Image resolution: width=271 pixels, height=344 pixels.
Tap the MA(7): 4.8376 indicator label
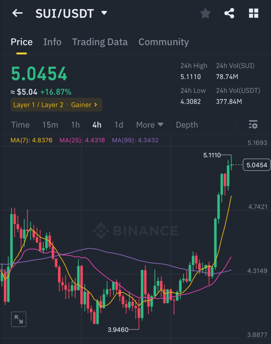pos(31,140)
